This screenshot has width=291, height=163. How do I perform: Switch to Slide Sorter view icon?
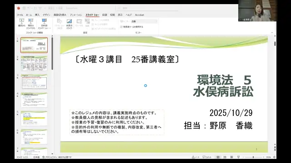tap(225, 157)
